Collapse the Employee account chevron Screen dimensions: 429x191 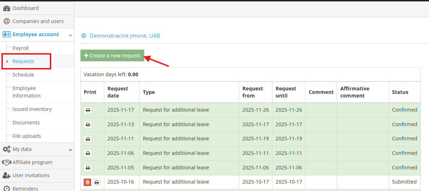[x=70, y=35]
